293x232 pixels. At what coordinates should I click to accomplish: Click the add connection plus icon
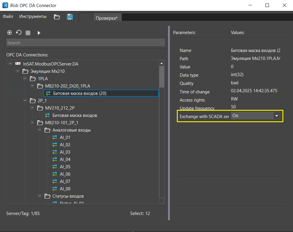point(9,33)
